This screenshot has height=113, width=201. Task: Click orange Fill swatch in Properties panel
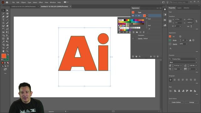tap(170, 36)
